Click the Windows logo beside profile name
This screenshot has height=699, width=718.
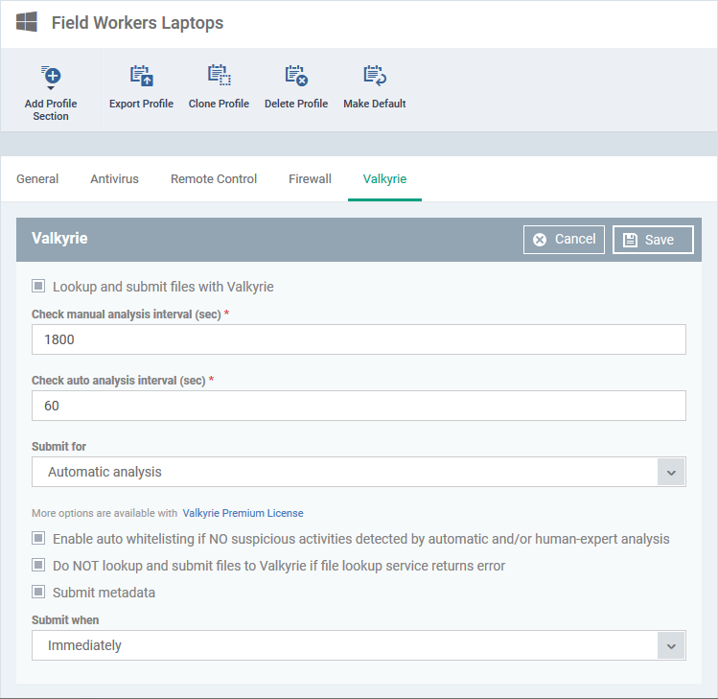(27, 22)
